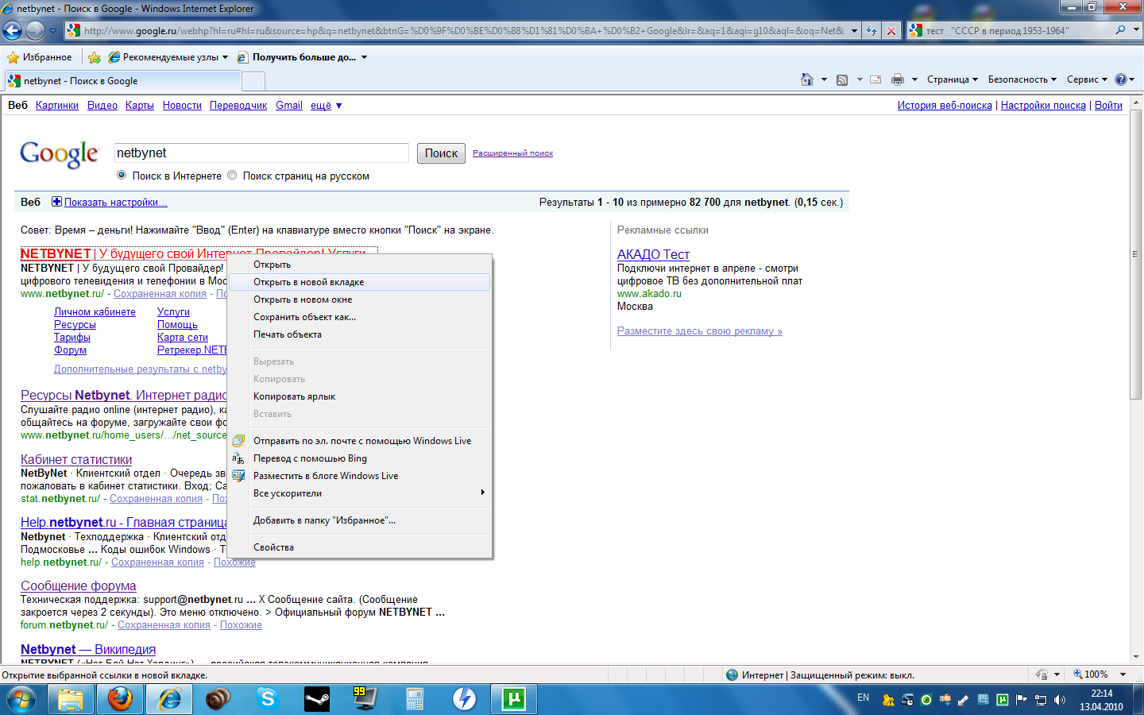
Task: Click the page's vertical scrollbar thumb
Action: [x=1135, y=256]
